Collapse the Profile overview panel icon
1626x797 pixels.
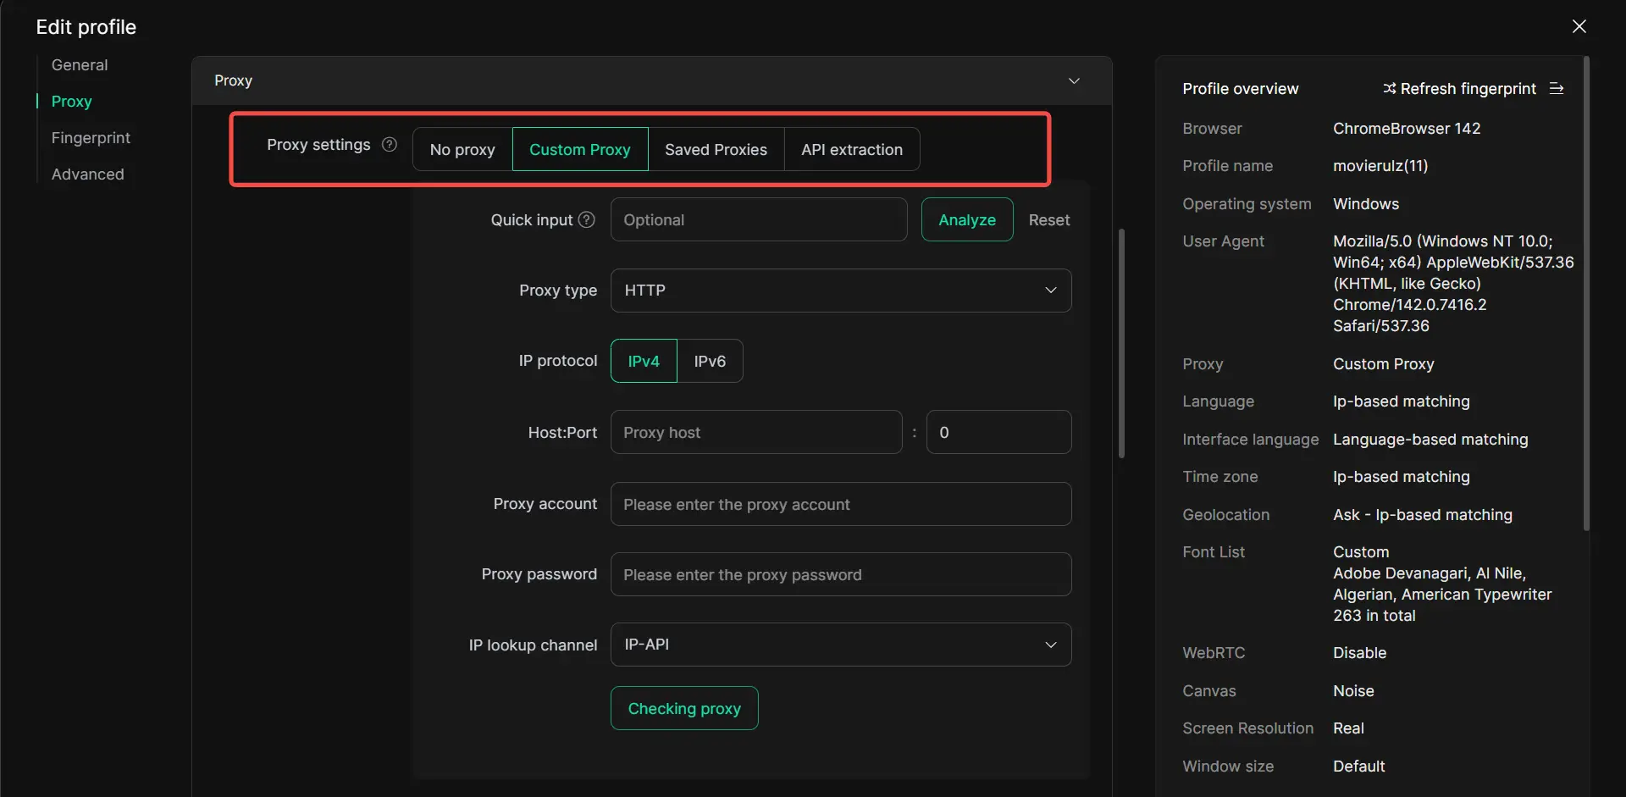click(1557, 89)
